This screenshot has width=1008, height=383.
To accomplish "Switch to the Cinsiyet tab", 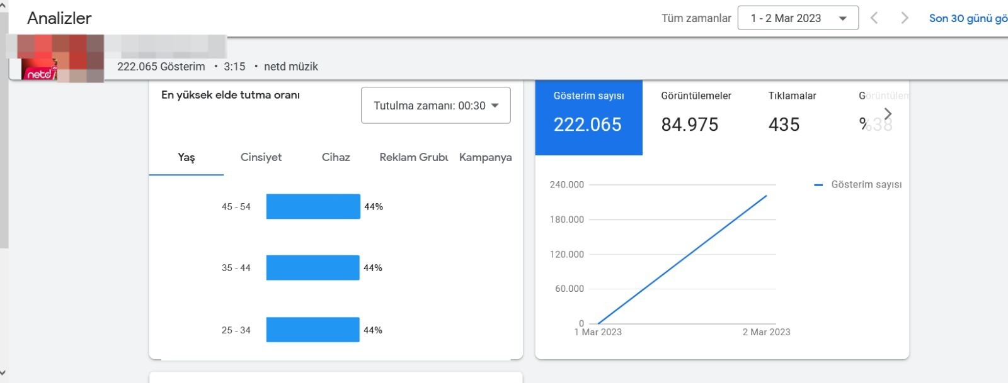I will coord(261,157).
